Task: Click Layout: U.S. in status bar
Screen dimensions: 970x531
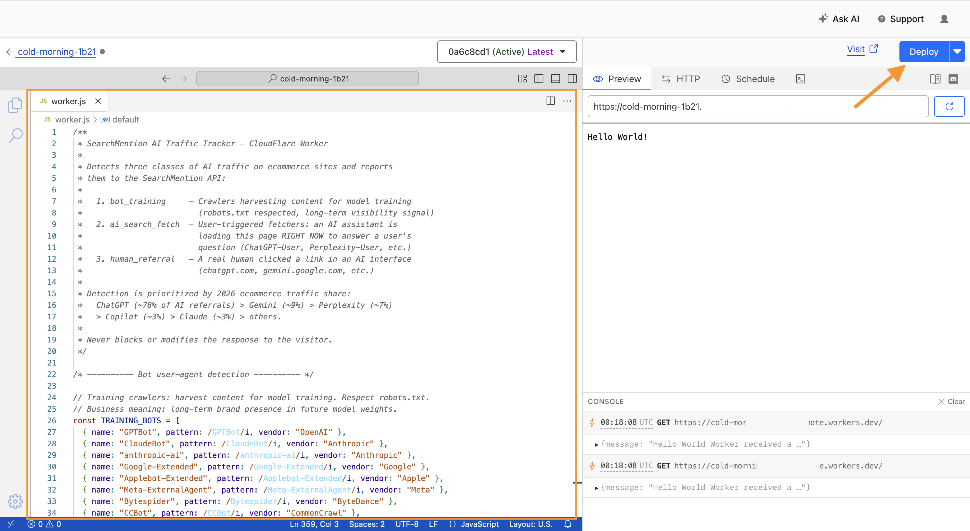Action: (531, 524)
